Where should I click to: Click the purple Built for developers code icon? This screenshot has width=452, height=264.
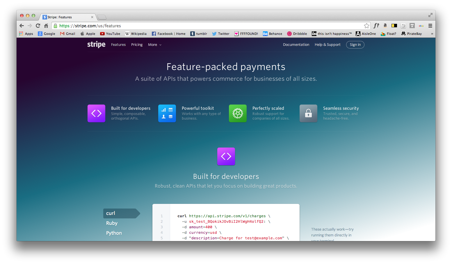pyautogui.click(x=96, y=113)
